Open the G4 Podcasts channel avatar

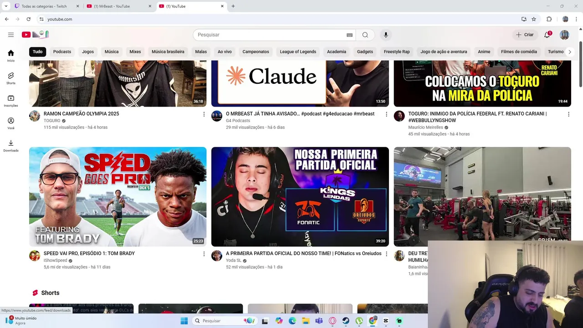[217, 116]
